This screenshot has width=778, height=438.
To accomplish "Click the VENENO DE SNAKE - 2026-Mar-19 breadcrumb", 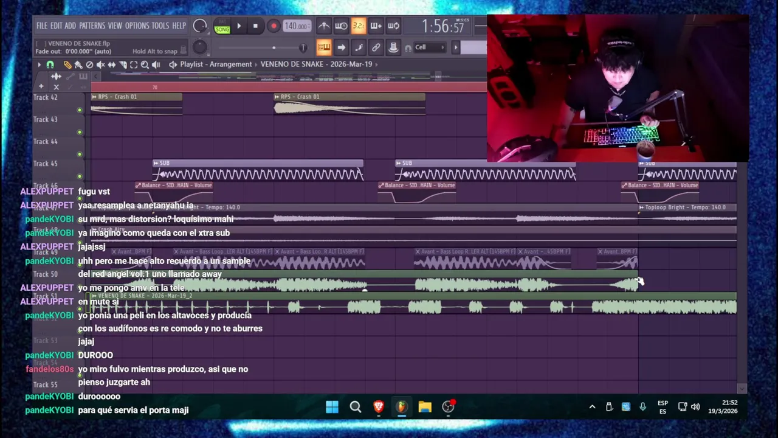I will pos(316,64).
